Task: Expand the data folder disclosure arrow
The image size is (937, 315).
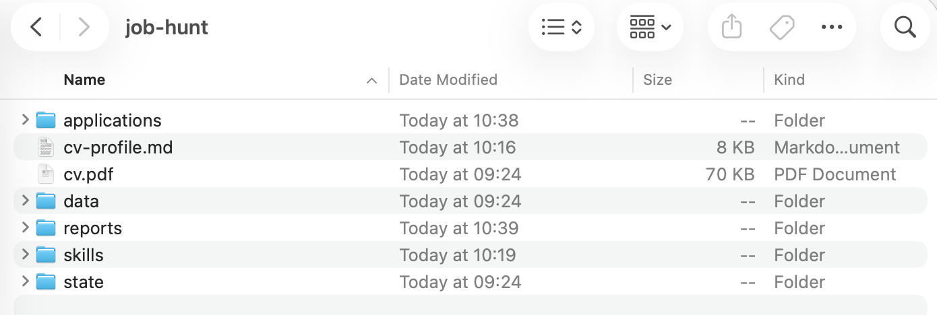Action: (25, 201)
